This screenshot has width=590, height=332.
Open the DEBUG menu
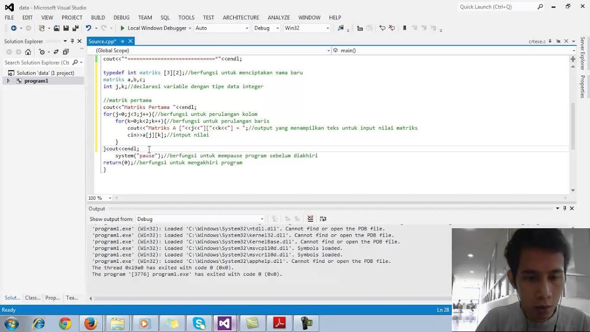click(121, 18)
